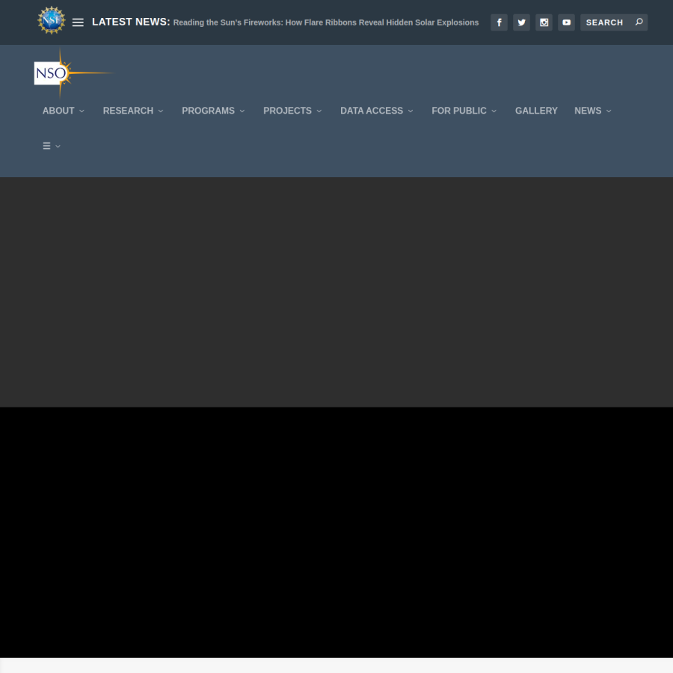Open the top bar hamburger menu
This screenshot has width=673, height=673.
(x=78, y=22)
